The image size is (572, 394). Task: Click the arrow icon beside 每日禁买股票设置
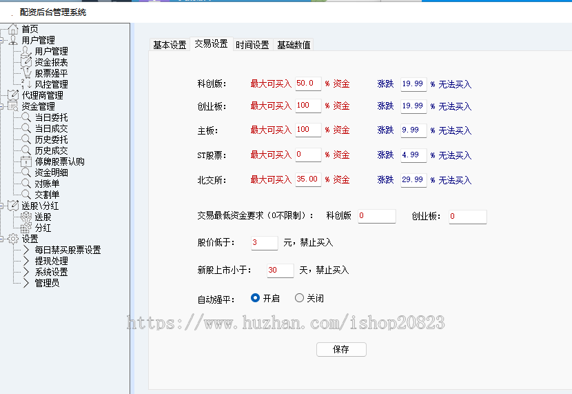point(26,250)
